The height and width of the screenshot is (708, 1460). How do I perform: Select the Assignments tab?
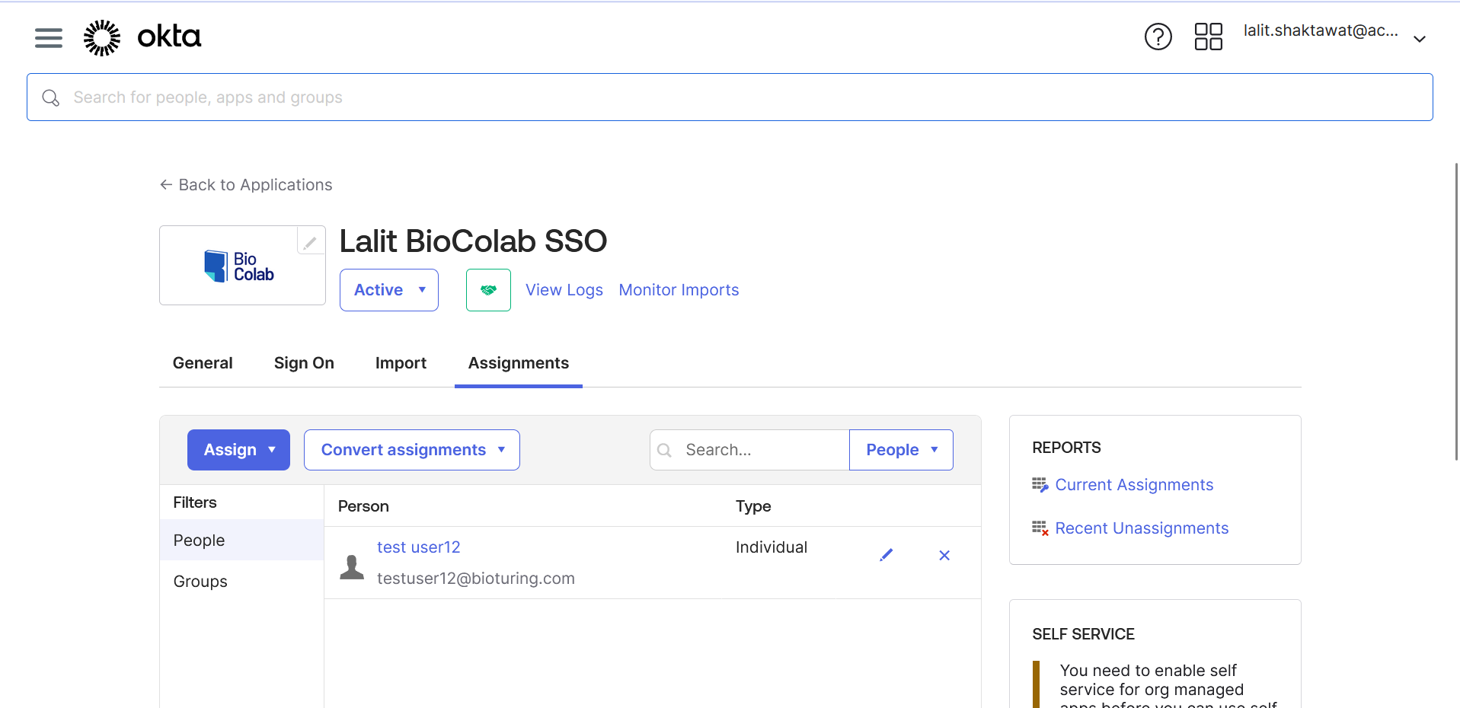coord(519,363)
